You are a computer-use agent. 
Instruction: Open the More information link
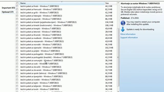[128, 34]
